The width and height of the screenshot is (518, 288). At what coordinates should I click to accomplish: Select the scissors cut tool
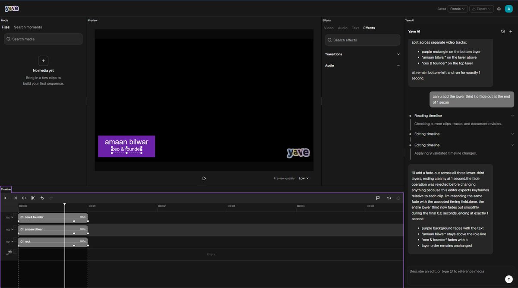point(33,198)
